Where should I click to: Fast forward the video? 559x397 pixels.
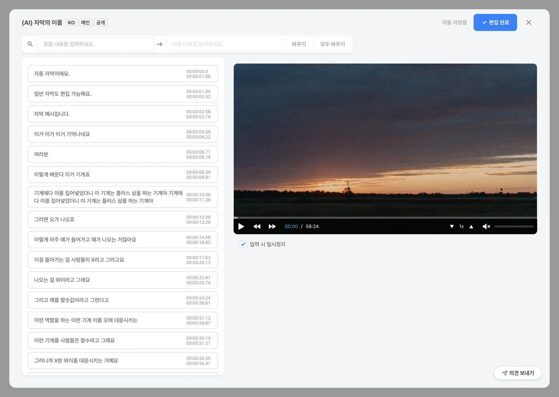(272, 226)
